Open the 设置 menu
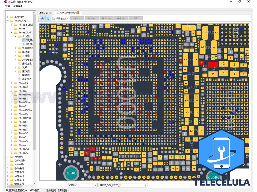The image size is (257, 192). (x=8, y=6)
